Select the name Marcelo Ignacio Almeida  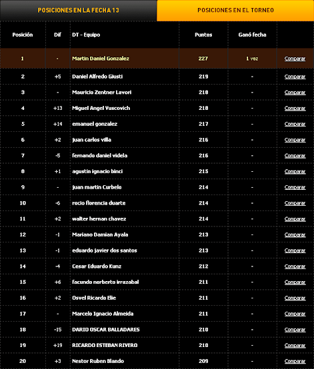(103, 314)
